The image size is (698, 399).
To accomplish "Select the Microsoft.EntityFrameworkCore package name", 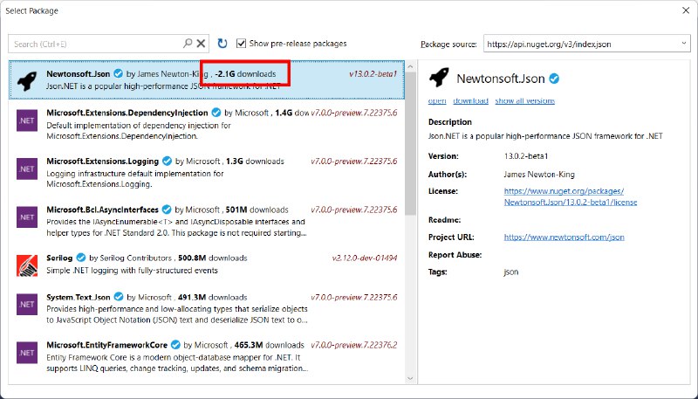I will point(106,345).
